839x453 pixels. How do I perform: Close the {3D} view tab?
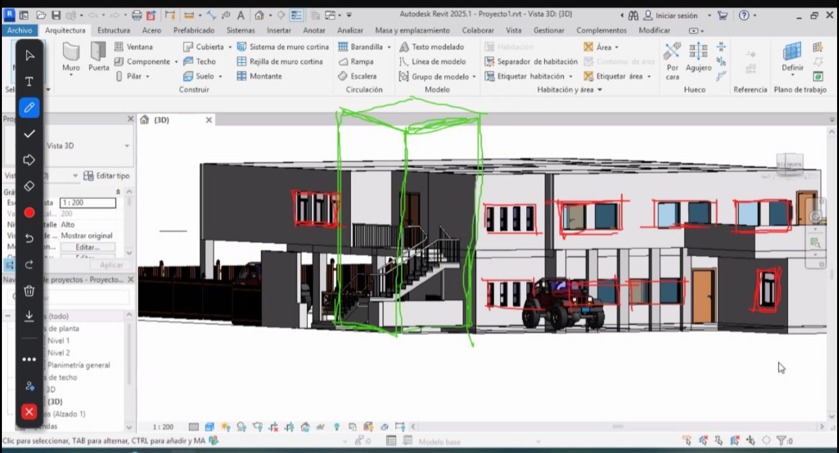(x=208, y=120)
